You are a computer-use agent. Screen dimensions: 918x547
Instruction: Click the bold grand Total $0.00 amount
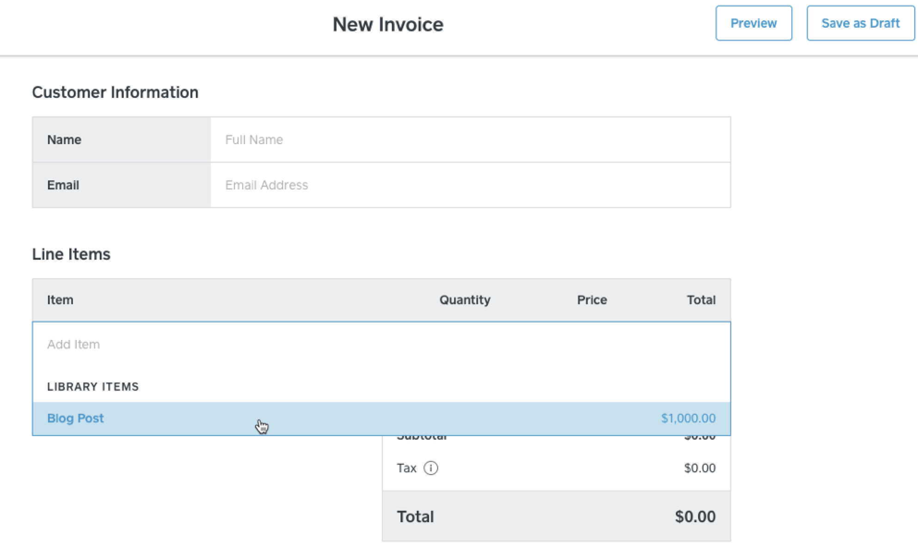coord(695,517)
